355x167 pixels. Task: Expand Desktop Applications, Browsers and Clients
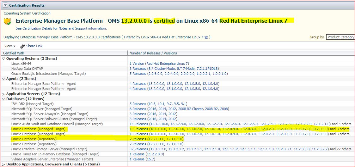(4, 164)
